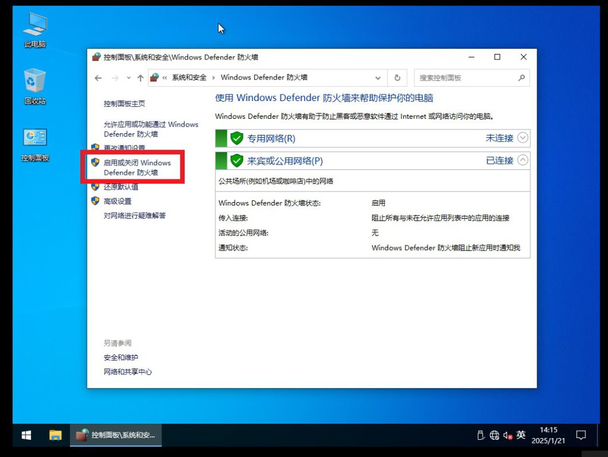Open 启用或关闭 Windows Defender 防火墙 link
The height and width of the screenshot is (457, 608).
(x=137, y=168)
